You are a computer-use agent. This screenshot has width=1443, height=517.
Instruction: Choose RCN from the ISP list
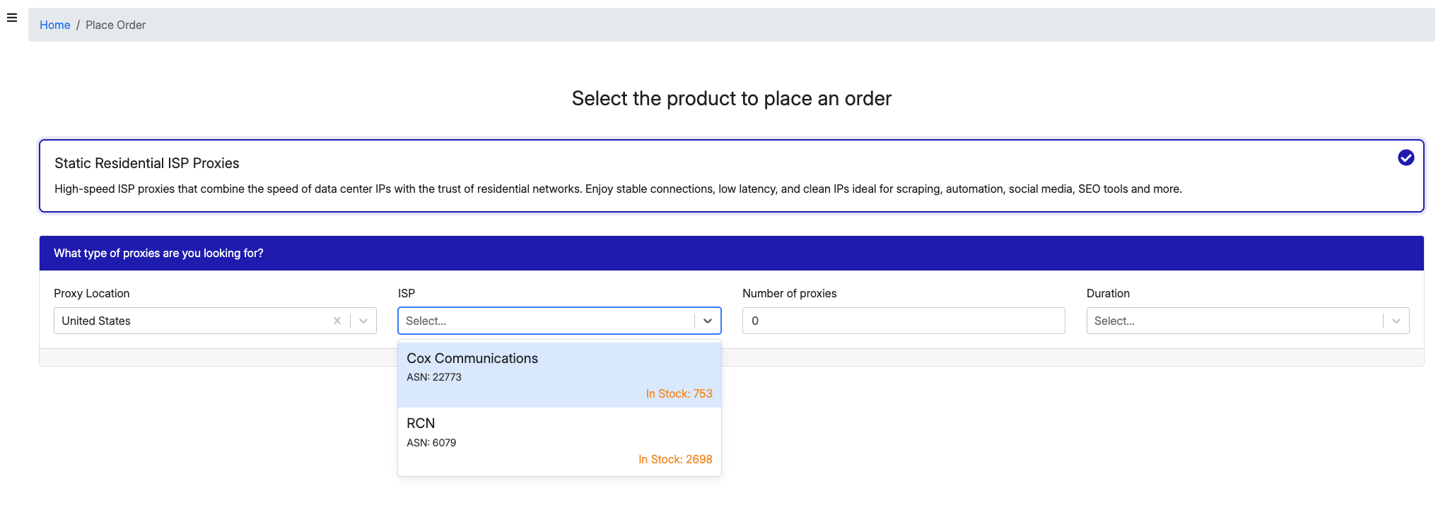coord(421,424)
